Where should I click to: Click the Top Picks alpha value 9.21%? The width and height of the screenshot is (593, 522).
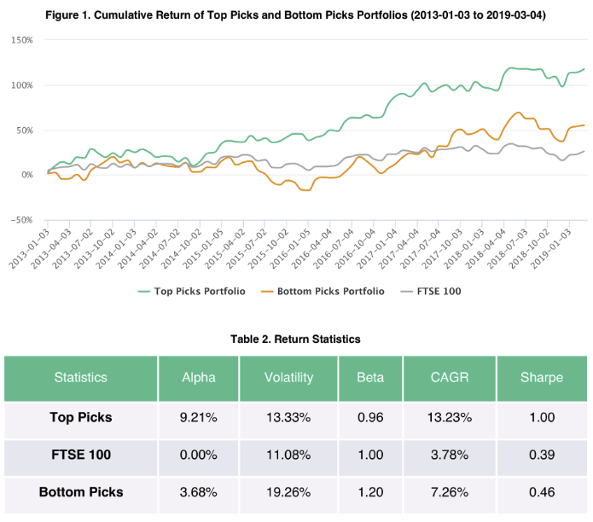tap(198, 419)
